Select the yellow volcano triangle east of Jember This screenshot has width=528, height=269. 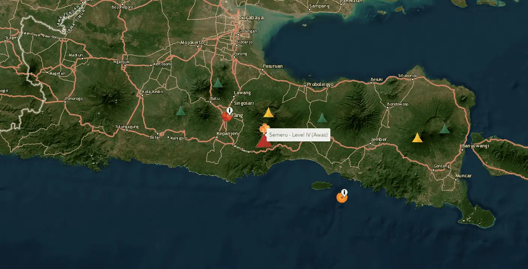click(417, 138)
